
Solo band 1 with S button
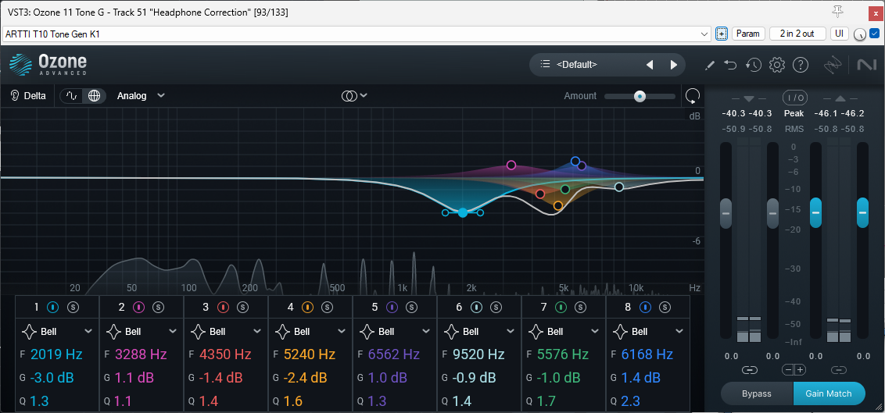coord(73,307)
